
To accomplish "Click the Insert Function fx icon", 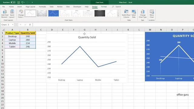I will 30,25.
